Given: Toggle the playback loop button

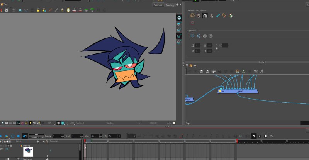Looking at the screenshot, I should coord(13,136).
